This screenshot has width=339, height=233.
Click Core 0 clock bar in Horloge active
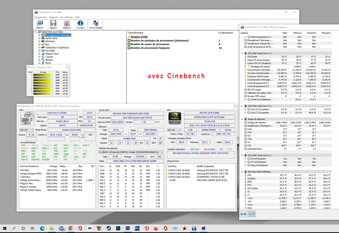(43, 75)
